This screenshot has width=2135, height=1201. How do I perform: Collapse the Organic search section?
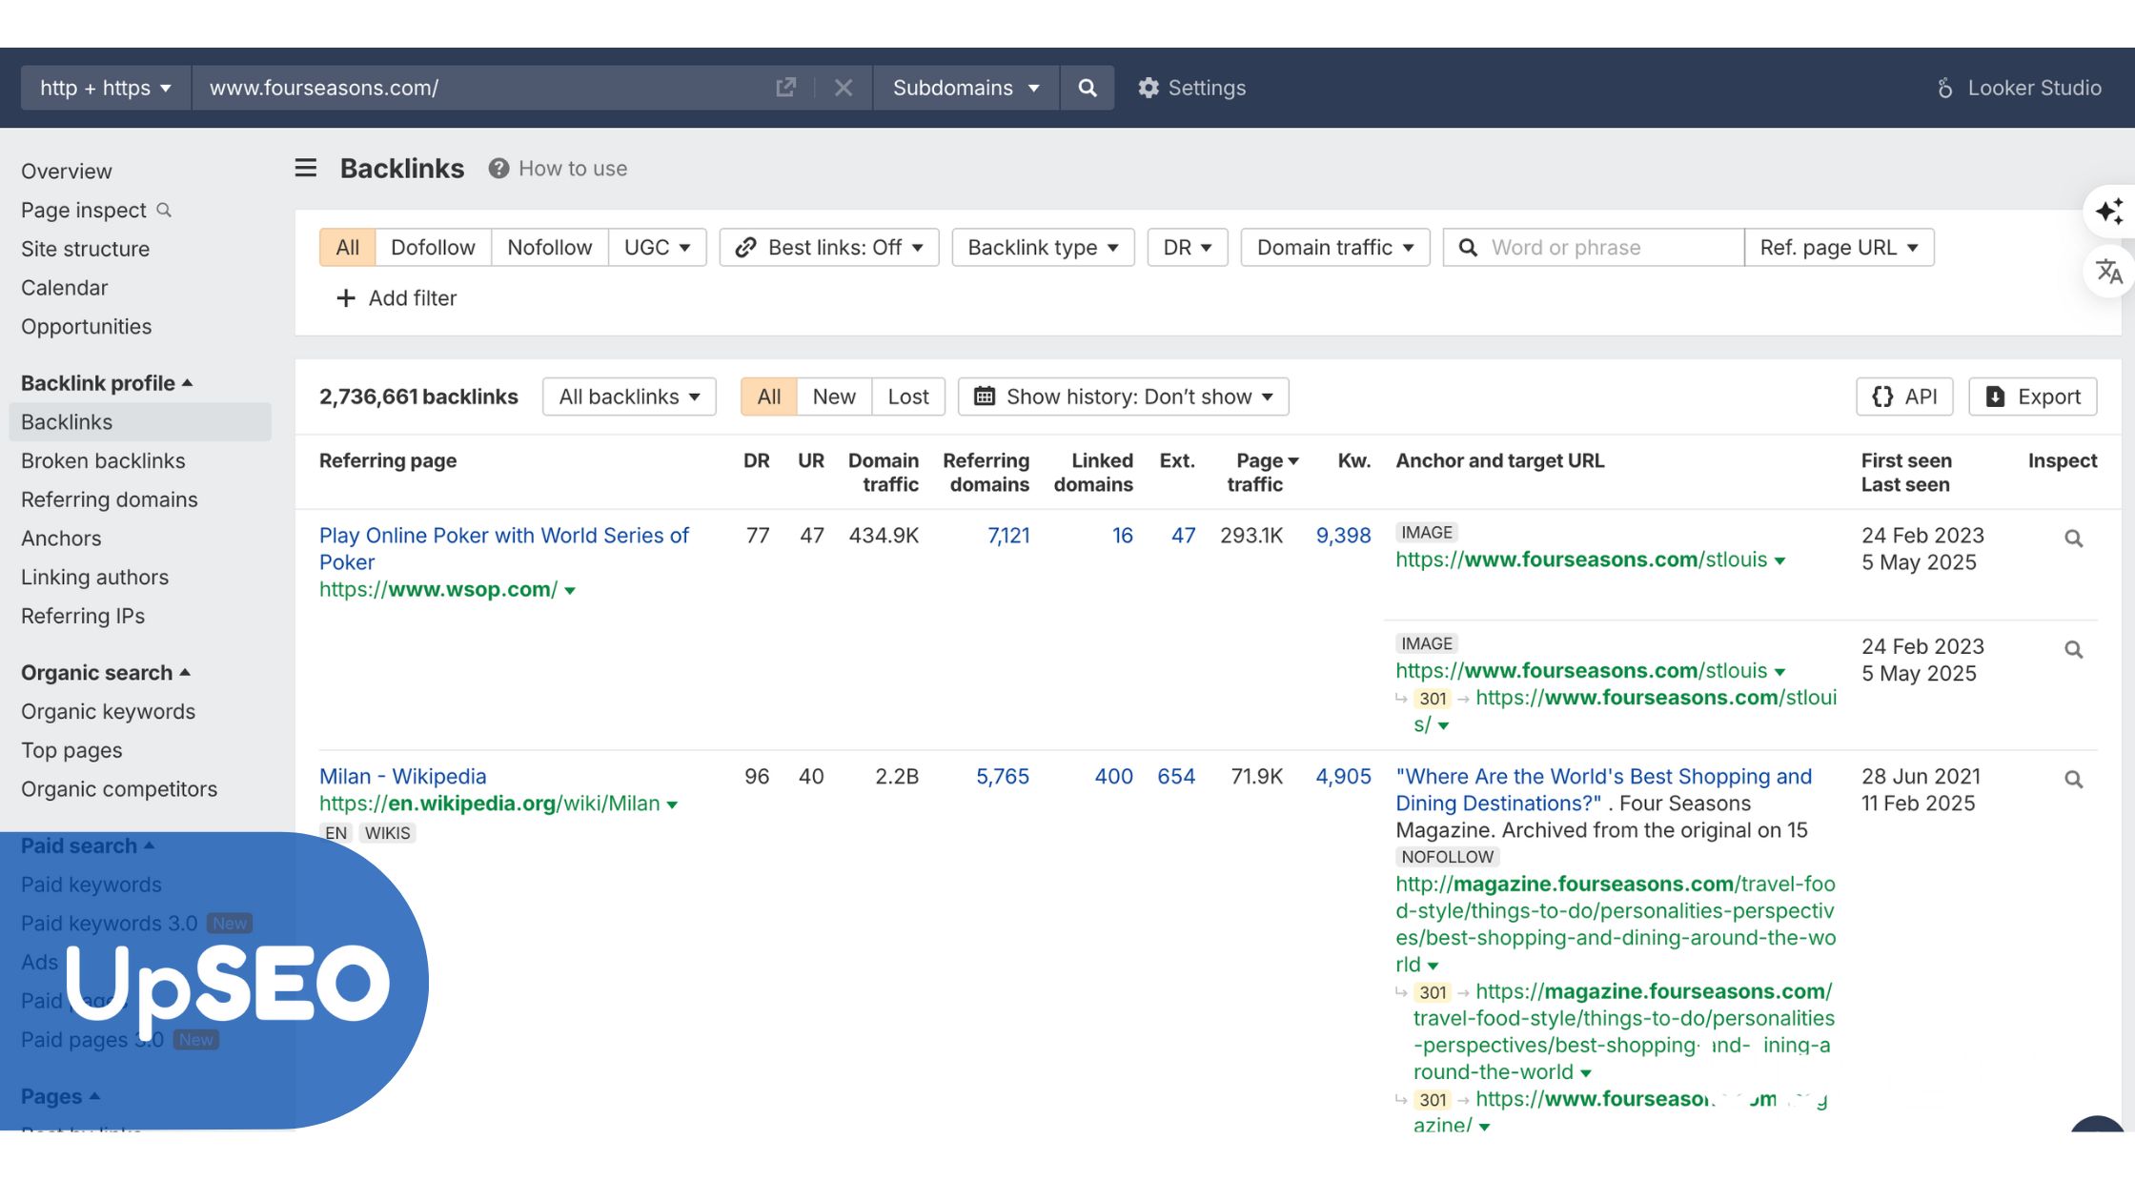tap(106, 673)
